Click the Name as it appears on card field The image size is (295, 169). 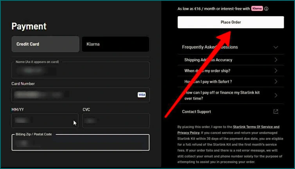(x=81, y=70)
